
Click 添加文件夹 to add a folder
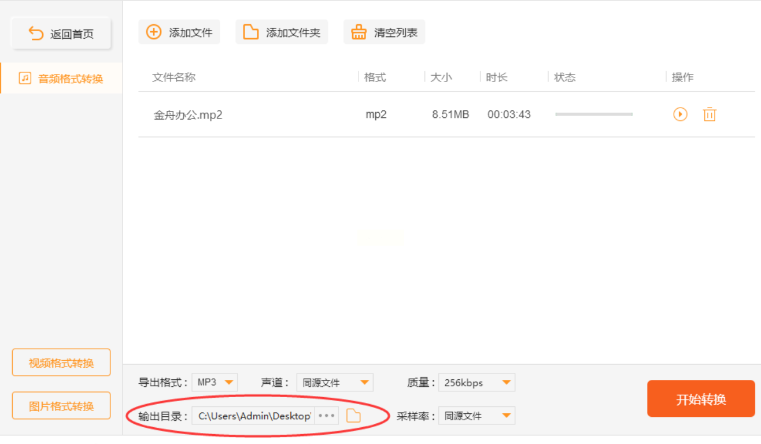click(x=282, y=32)
